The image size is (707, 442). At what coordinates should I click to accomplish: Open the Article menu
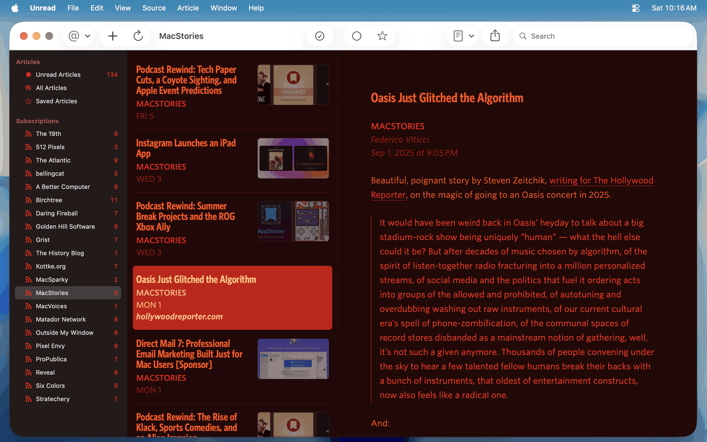coord(188,8)
